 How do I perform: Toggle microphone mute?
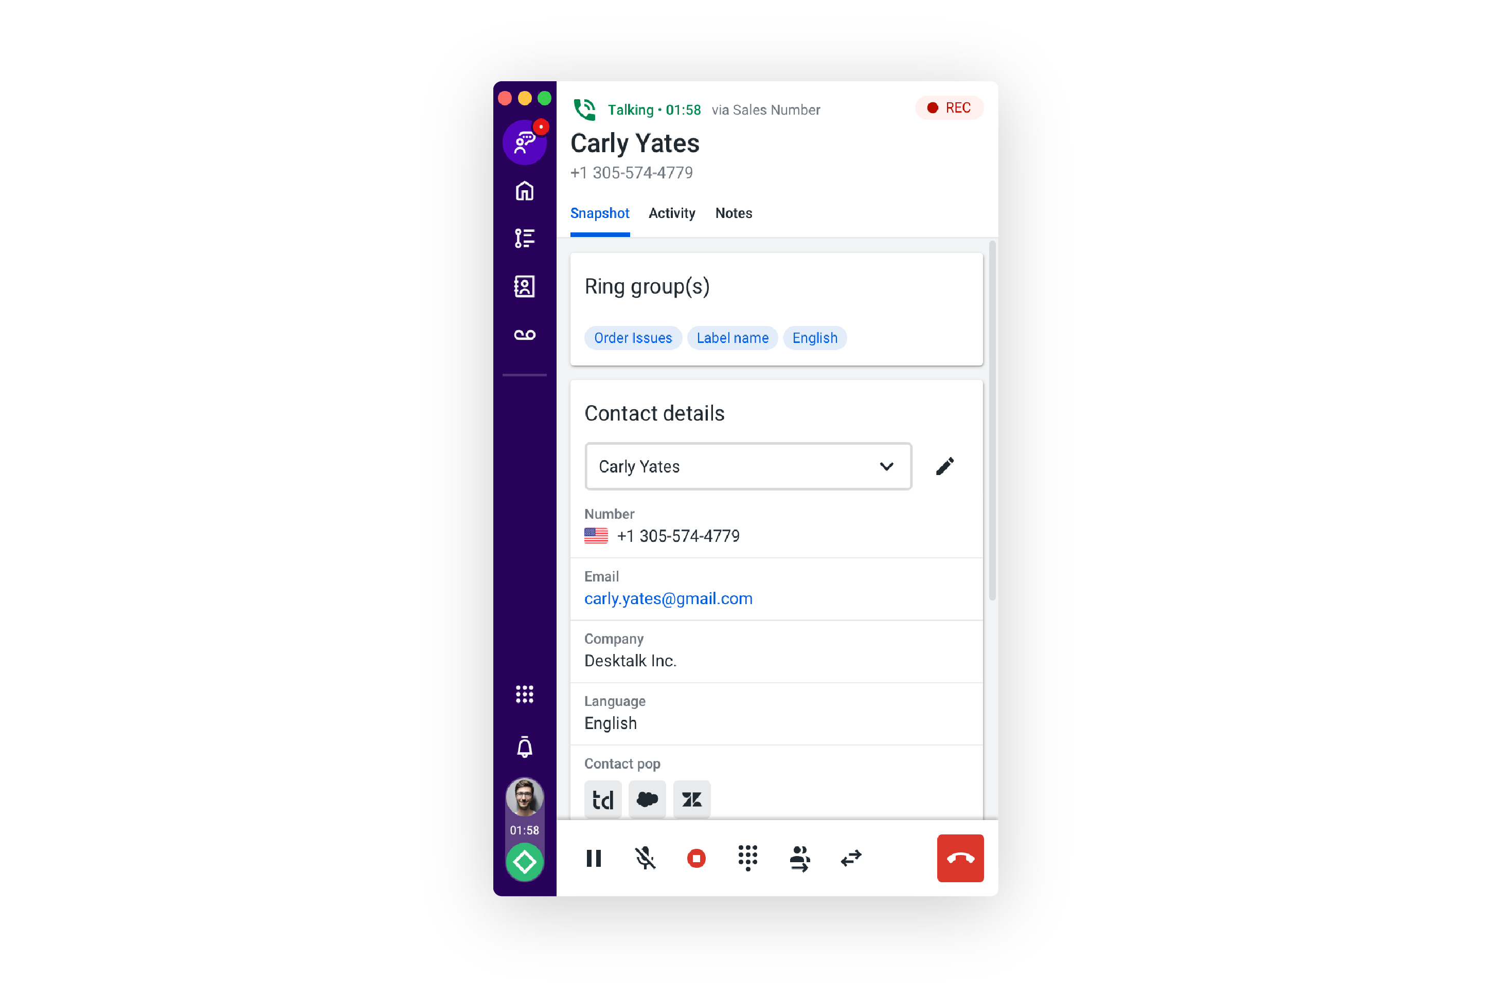point(645,858)
